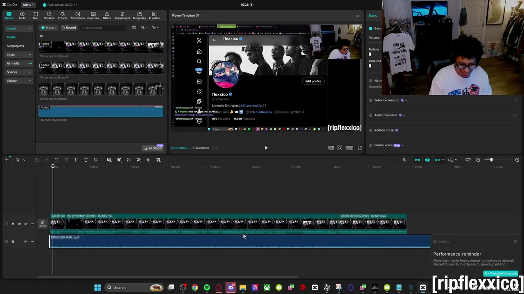524x294 pixels.
Task: Expand the Yours sidebar section
Action: click(18, 55)
